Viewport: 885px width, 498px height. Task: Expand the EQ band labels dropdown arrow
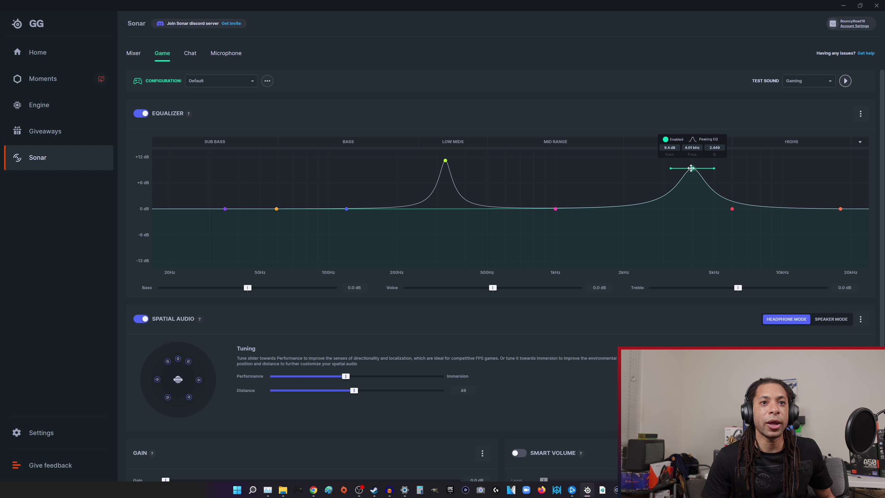[x=860, y=142]
